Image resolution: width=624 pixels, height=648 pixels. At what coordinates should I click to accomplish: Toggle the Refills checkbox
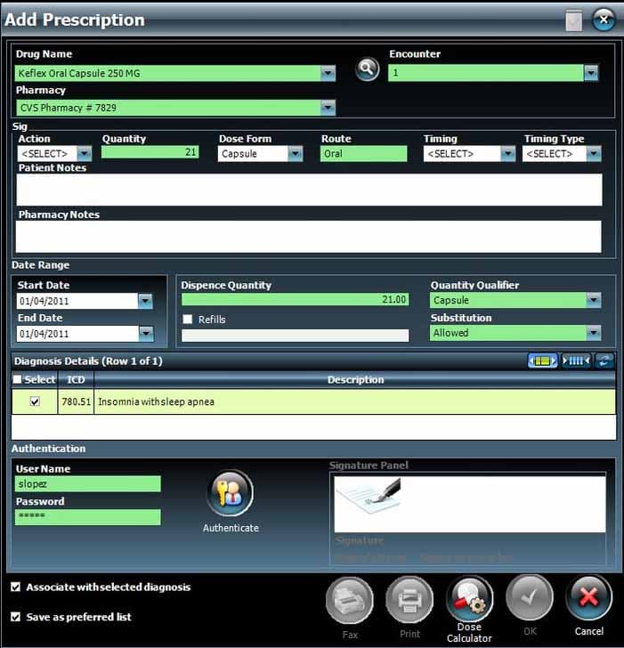click(188, 319)
